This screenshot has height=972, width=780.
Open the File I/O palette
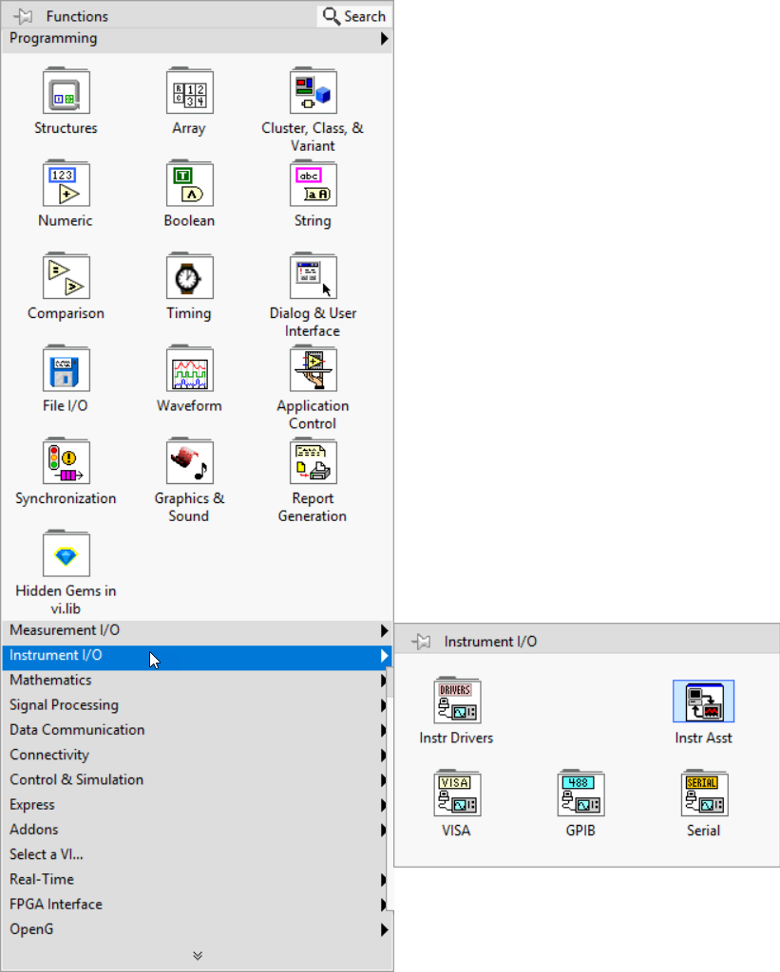(x=66, y=369)
